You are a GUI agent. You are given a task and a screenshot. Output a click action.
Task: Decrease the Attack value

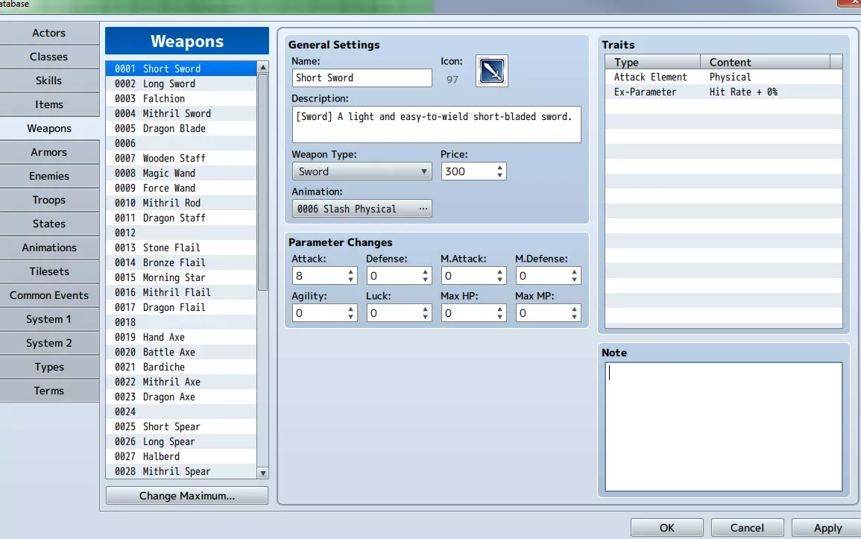350,280
